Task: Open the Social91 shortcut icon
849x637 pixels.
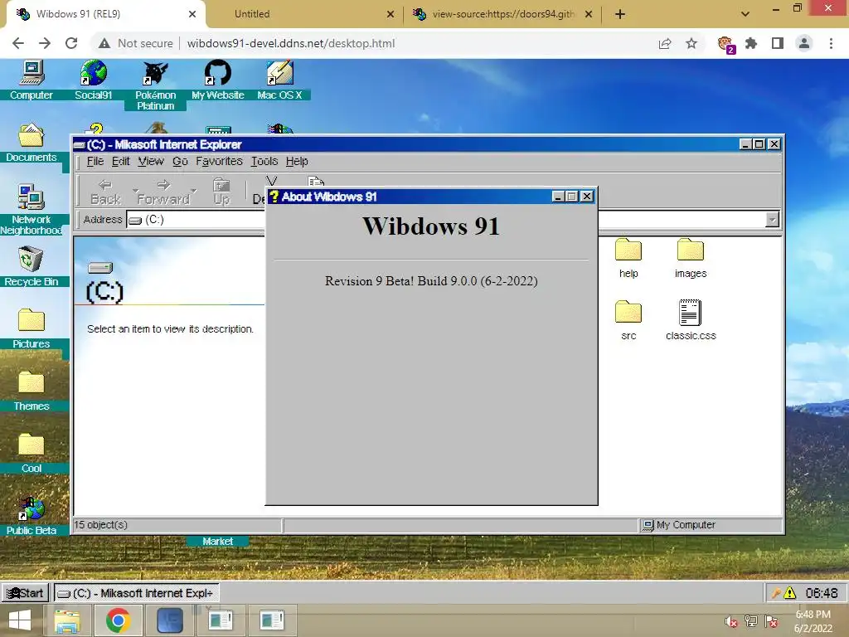Action: (93, 73)
